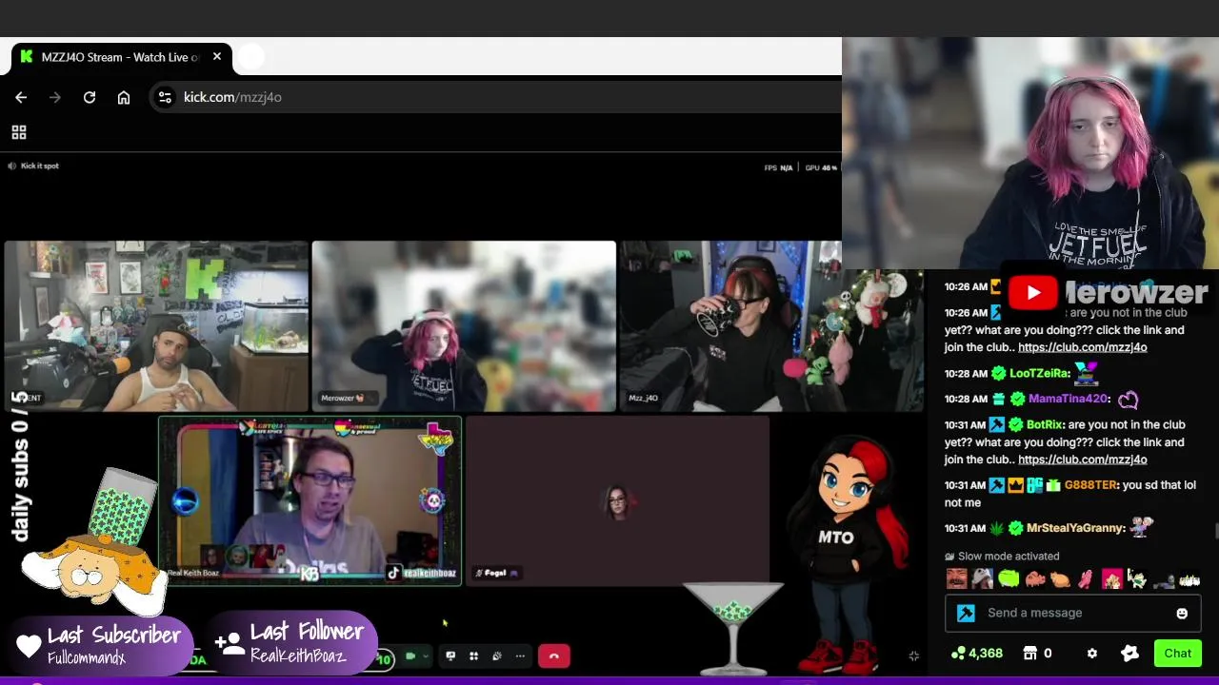
Task: Open chat settings gear icon
Action: 1092,654
